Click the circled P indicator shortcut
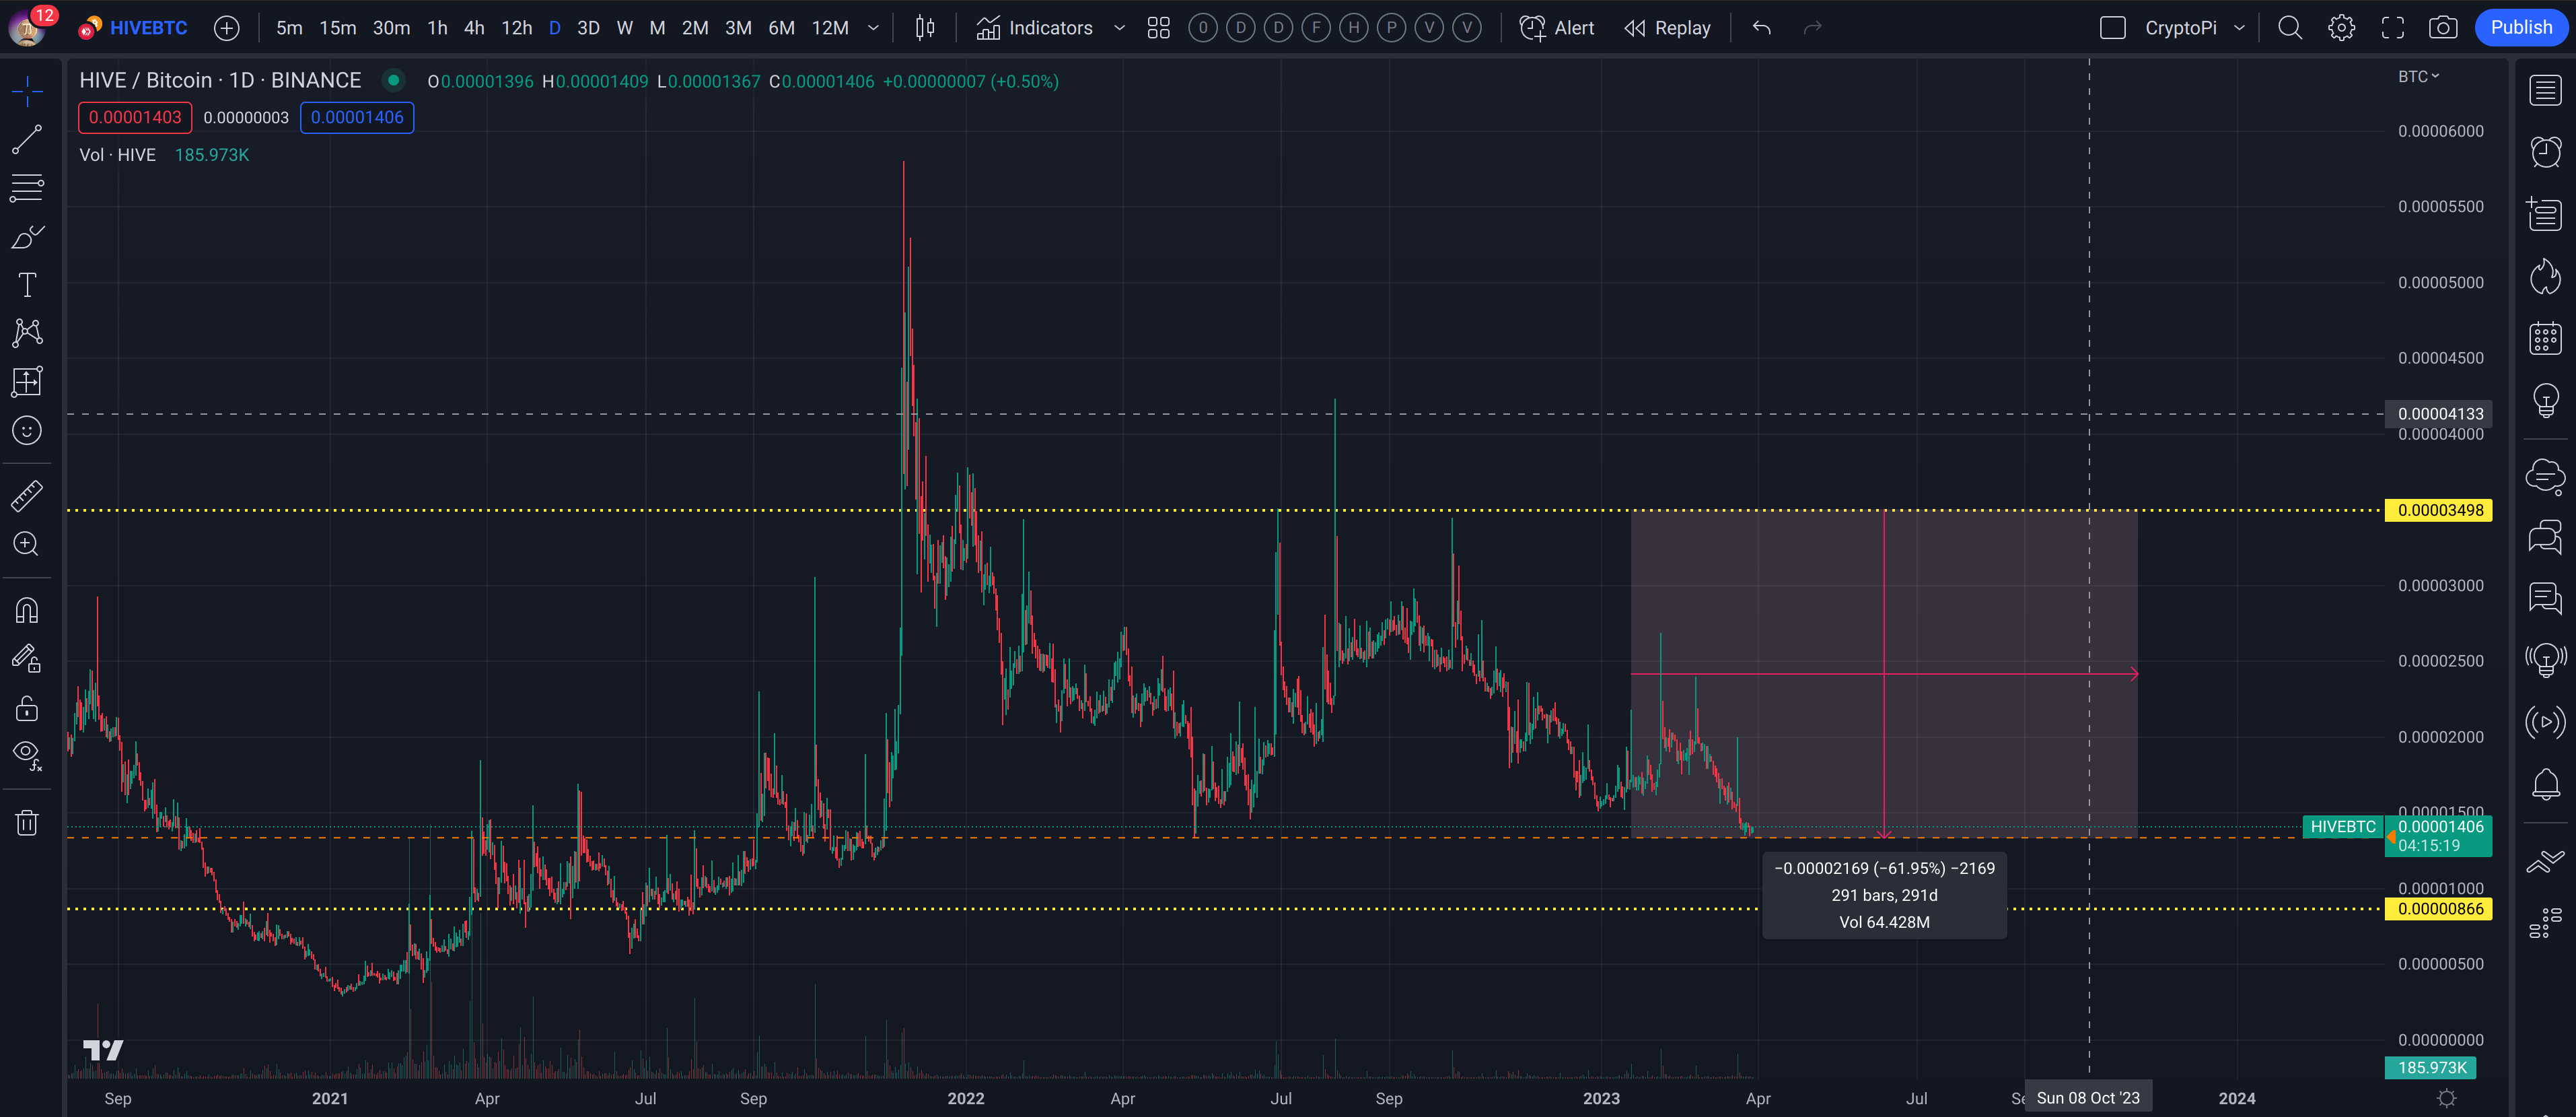 pyautogui.click(x=1391, y=28)
